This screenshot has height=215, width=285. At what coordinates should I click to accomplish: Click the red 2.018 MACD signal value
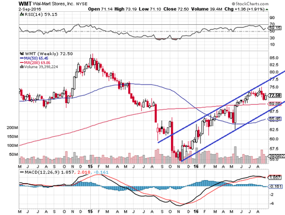point(84,172)
